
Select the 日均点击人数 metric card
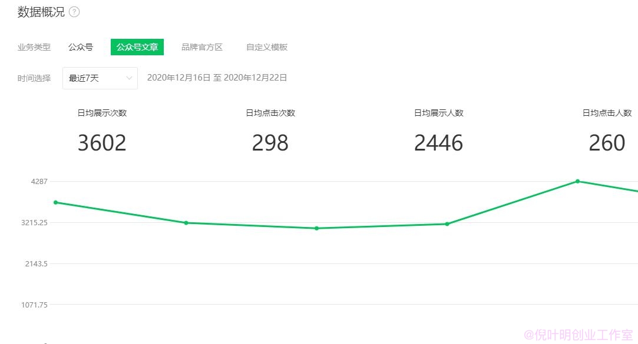click(607, 132)
